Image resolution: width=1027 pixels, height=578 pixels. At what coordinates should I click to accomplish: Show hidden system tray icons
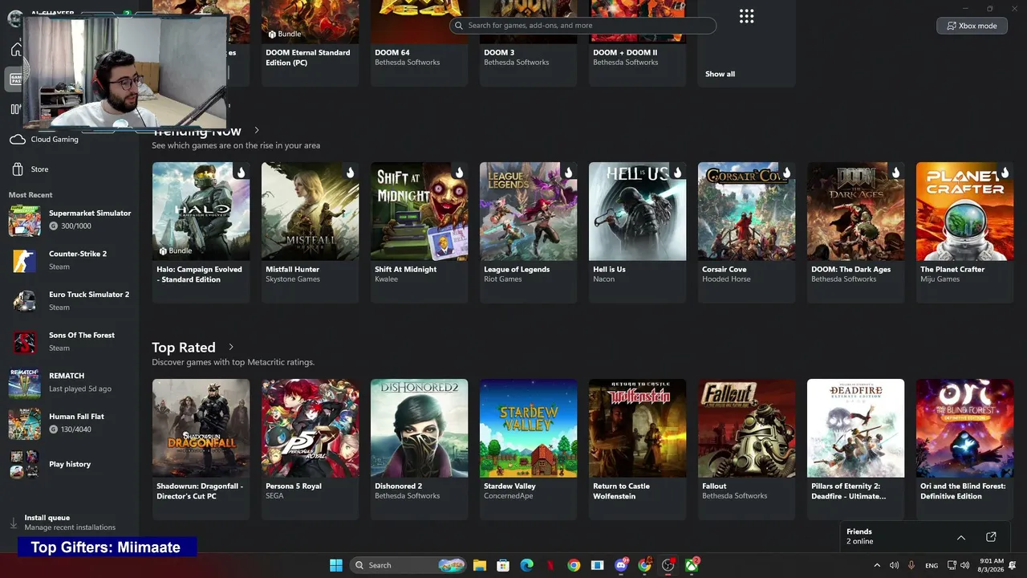point(876,565)
